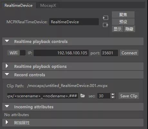The height and width of the screenshot is (129, 148).
Task: Select the RealtimeDevice tab
Action: [x=18, y=5]
